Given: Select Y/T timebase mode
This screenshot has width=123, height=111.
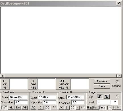Looking at the screenshot, I should pyautogui.click(x=5, y=108).
